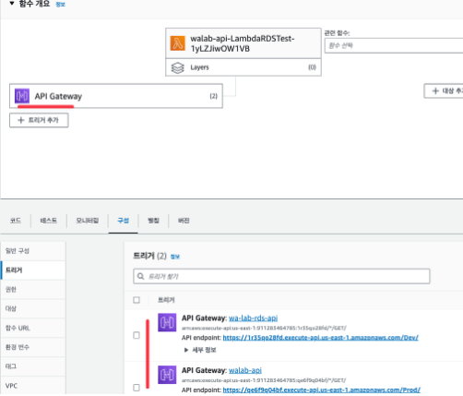This screenshot has height=396, width=463.
Task: Check the walab-api trigger checkbox
Action: click(x=137, y=388)
